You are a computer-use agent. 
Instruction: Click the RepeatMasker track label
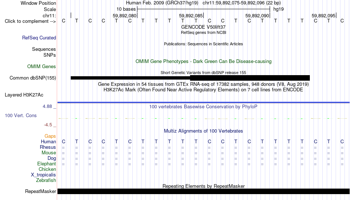(41, 191)
